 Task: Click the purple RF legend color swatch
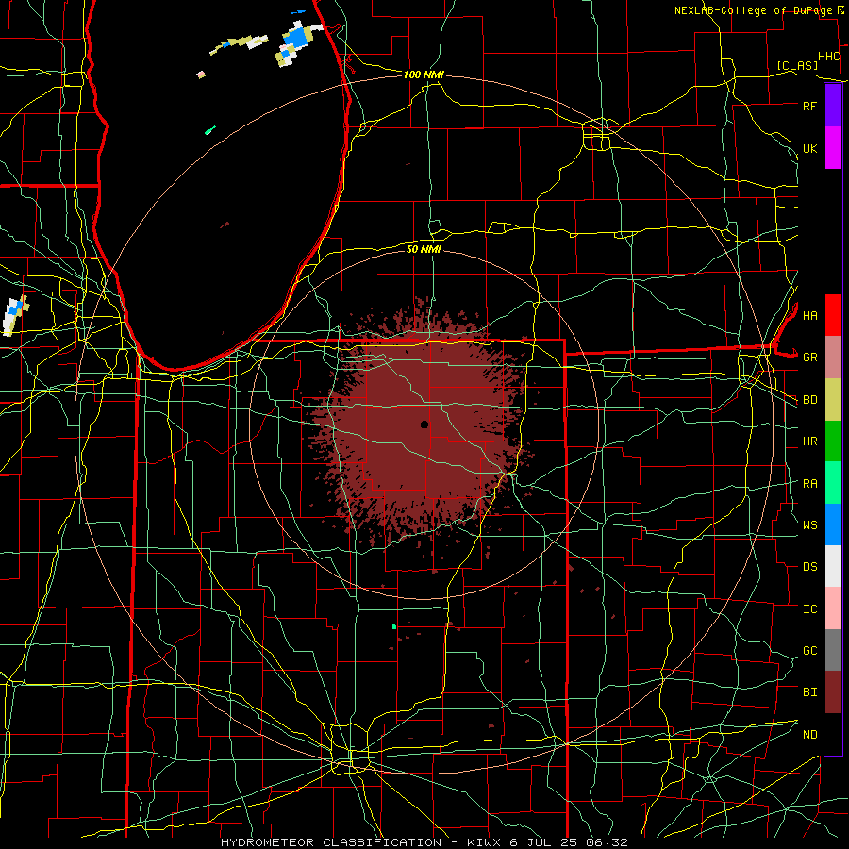point(833,106)
